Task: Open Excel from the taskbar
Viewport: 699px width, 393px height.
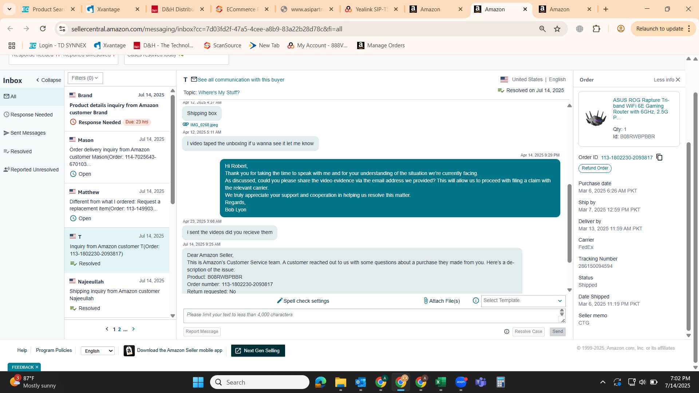Action: (441, 382)
